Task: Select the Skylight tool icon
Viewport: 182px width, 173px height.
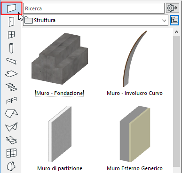Action: (11, 140)
